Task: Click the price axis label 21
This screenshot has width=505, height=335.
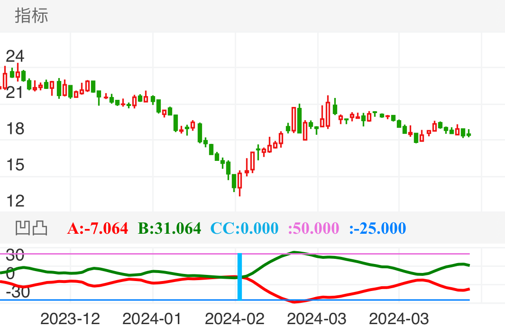Action: [15, 93]
